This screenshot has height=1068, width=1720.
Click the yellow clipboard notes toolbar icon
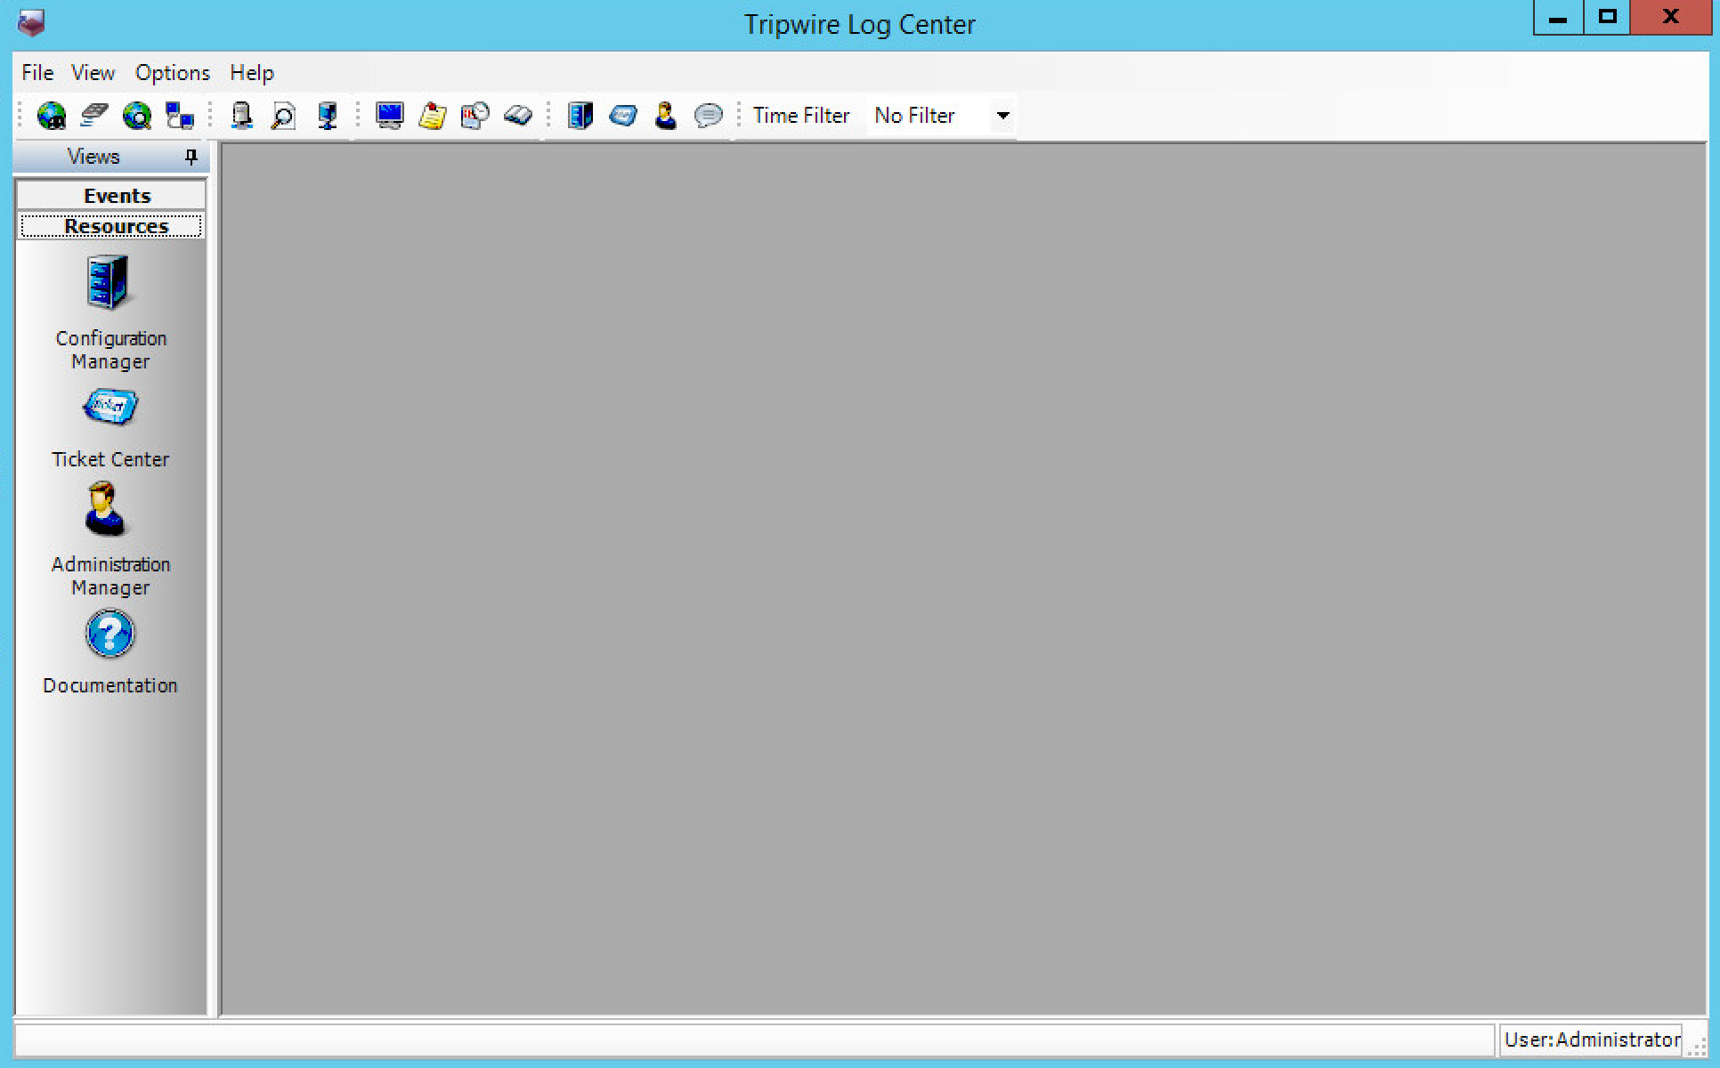(432, 116)
